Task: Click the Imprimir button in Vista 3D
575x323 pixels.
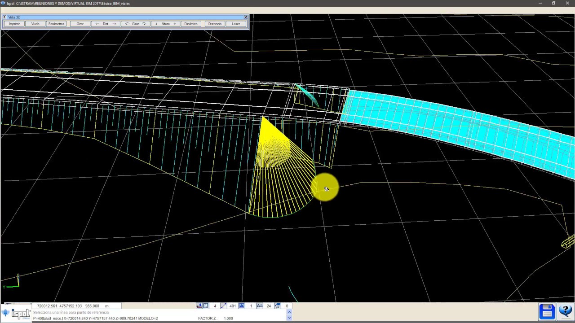Action: tap(14, 24)
